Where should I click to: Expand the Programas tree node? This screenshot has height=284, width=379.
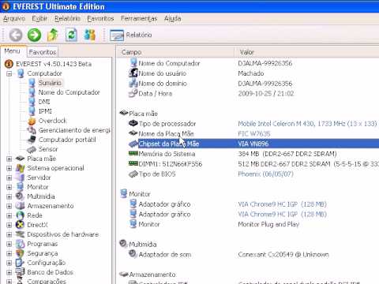coord(9,244)
